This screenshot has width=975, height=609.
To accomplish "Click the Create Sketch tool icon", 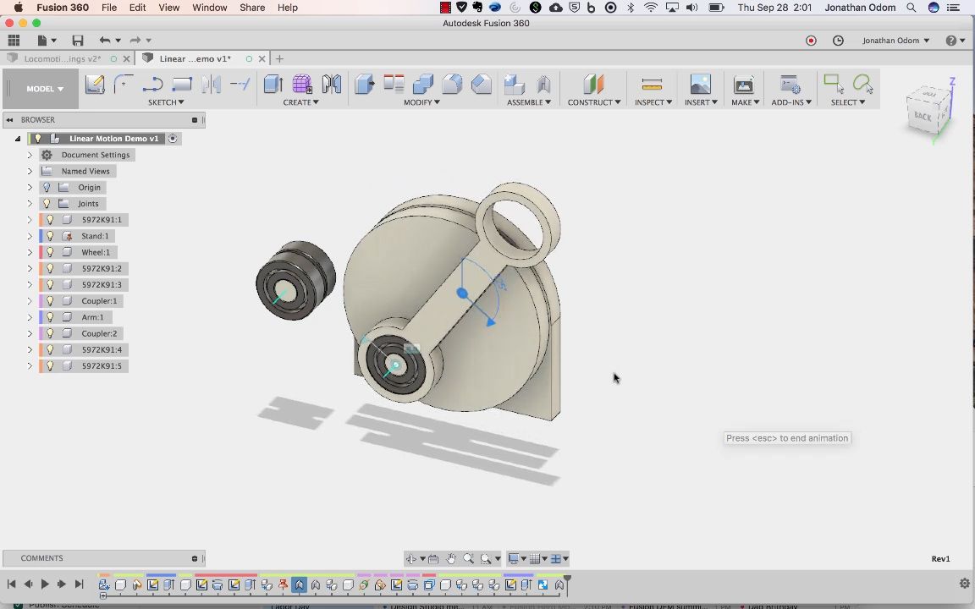I will pos(95,84).
